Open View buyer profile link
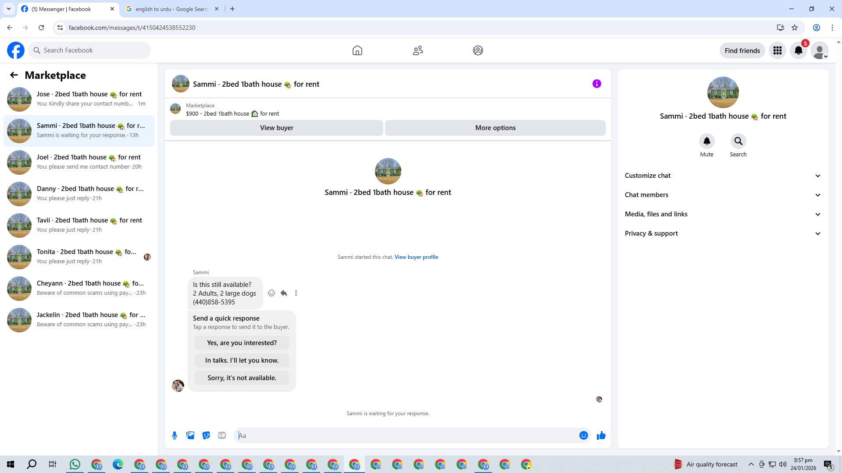 (416, 257)
